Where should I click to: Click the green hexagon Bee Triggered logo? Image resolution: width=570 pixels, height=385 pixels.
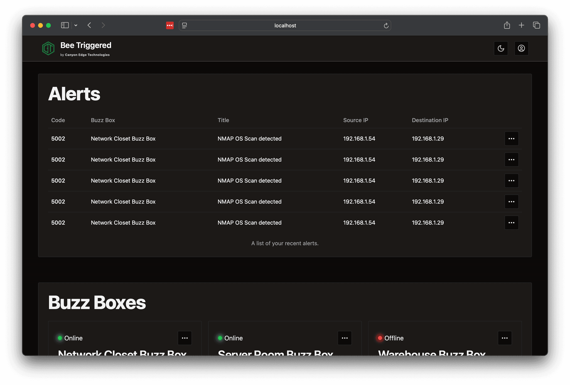click(48, 48)
